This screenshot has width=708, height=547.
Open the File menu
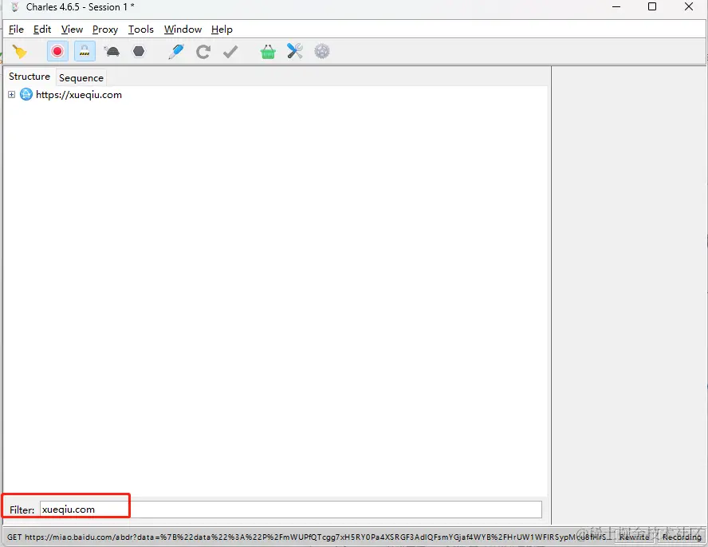tap(16, 30)
